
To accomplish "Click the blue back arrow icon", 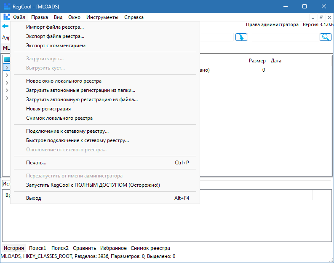I will click(x=5, y=26).
